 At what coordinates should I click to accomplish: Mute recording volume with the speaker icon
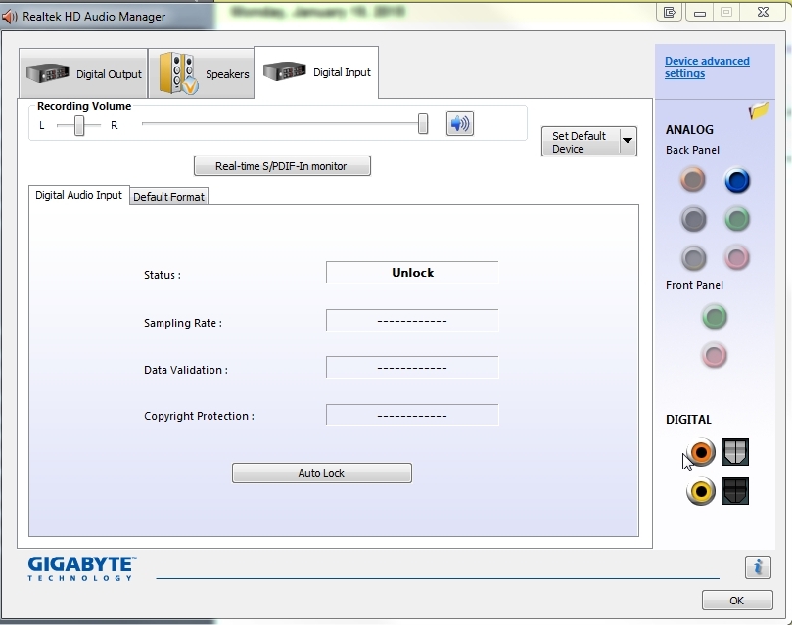click(x=460, y=123)
